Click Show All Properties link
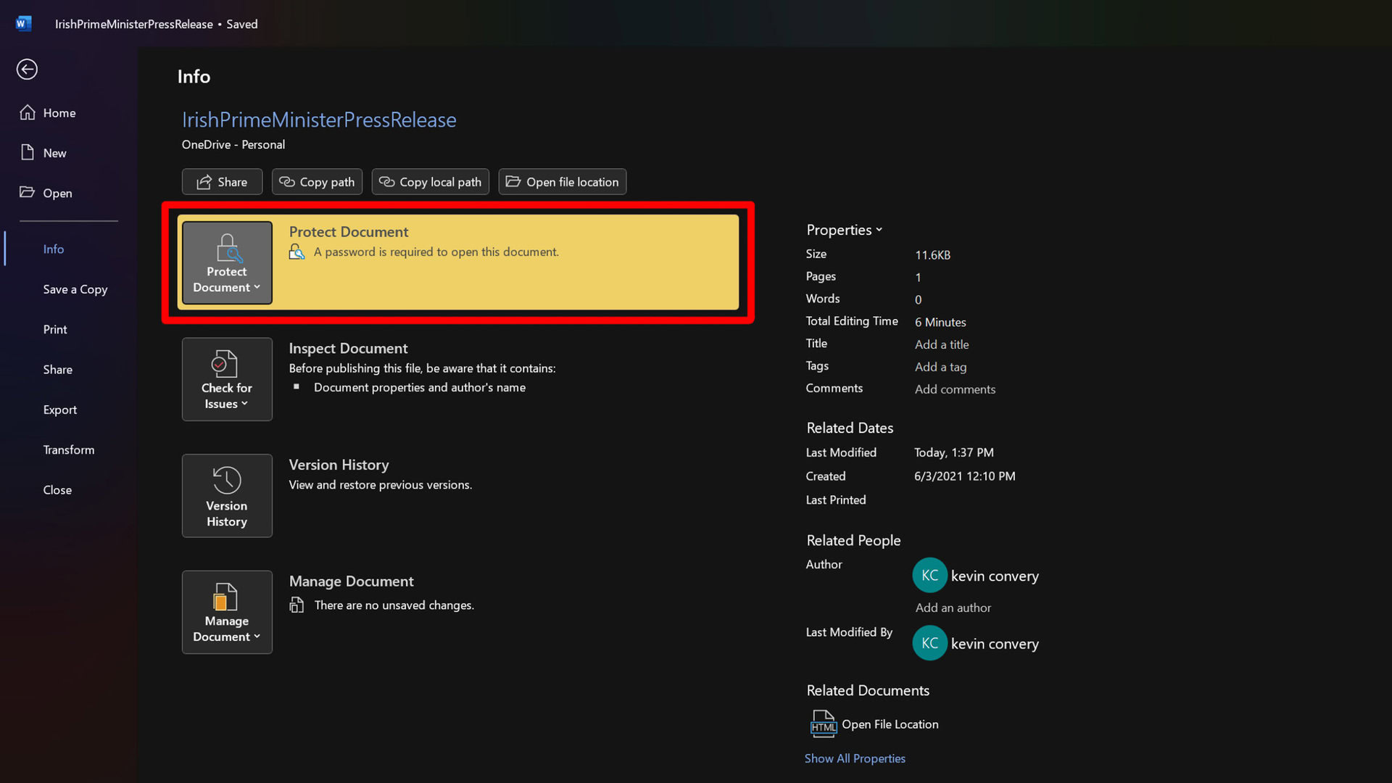 [855, 758]
